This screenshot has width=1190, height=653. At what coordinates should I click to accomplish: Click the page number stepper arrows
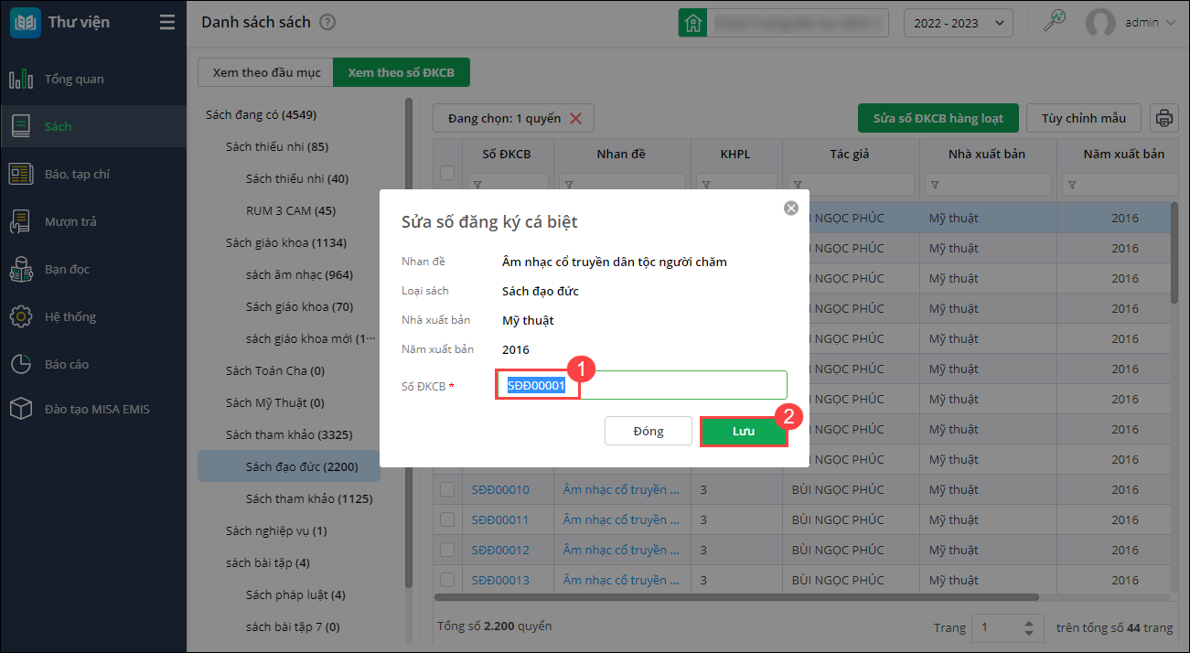1029,628
